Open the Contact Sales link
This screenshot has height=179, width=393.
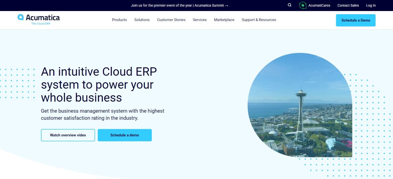pos(348,6)
